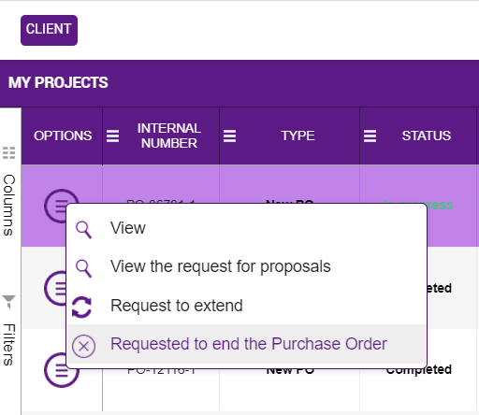The height and width of the screenshot is (415, 479).
Task: Click options icon in the second row
Action: pyautogui.click(x=55, y=288)
